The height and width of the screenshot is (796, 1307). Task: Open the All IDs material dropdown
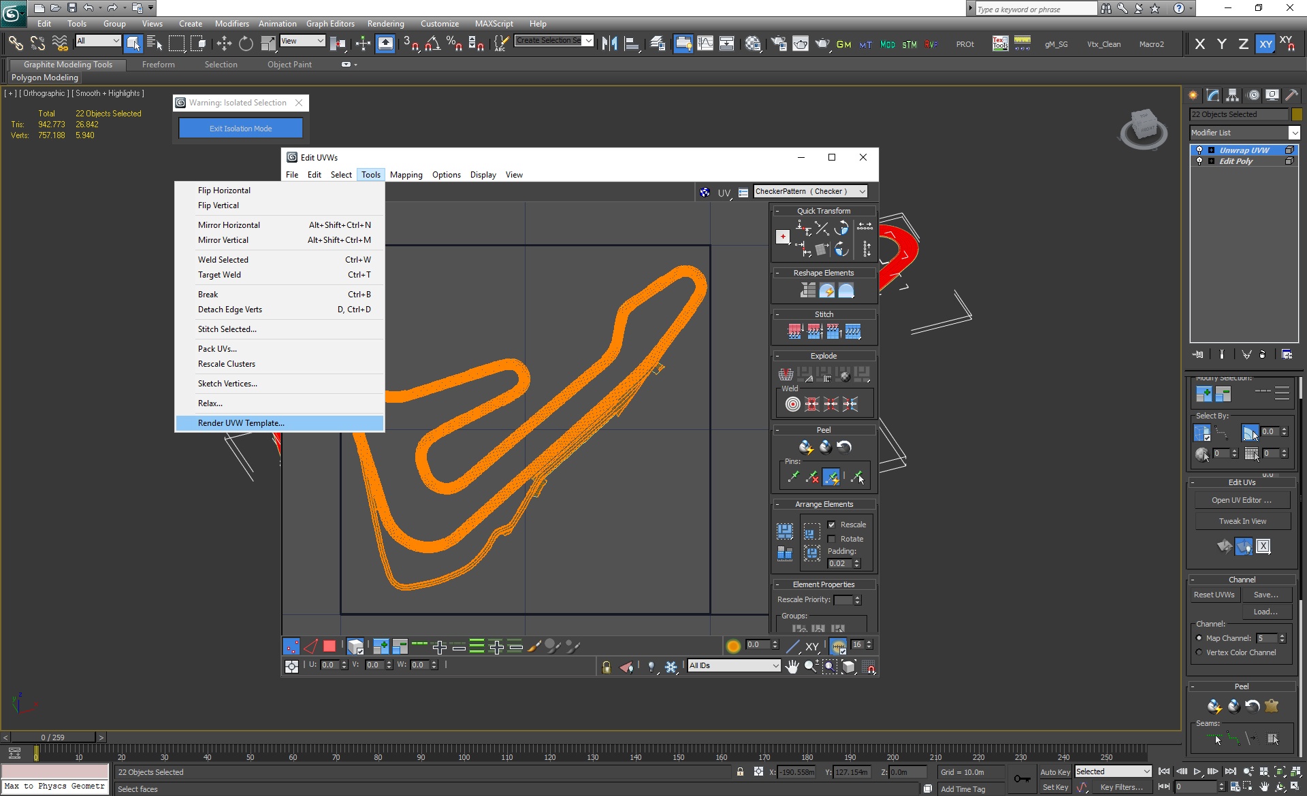tap(734, 666)
